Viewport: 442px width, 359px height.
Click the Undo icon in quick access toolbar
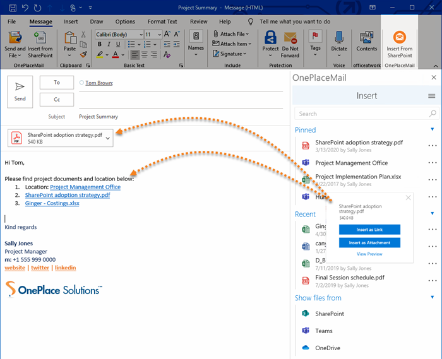[x=25, y=8]
